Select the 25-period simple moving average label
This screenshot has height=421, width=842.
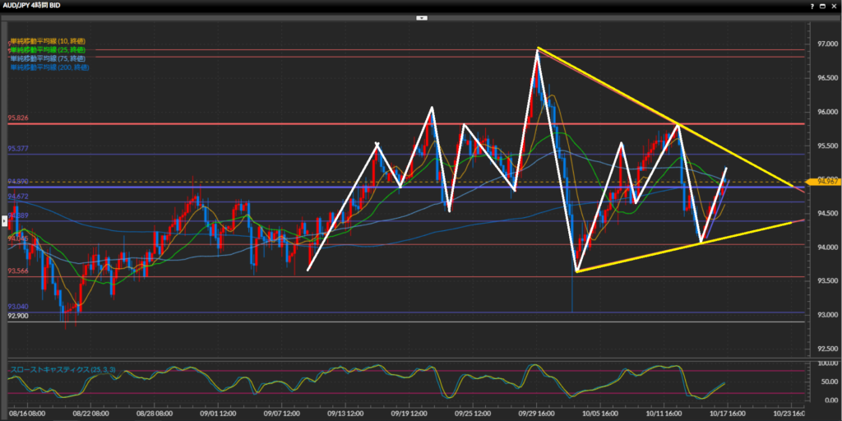tap(49, 50)
